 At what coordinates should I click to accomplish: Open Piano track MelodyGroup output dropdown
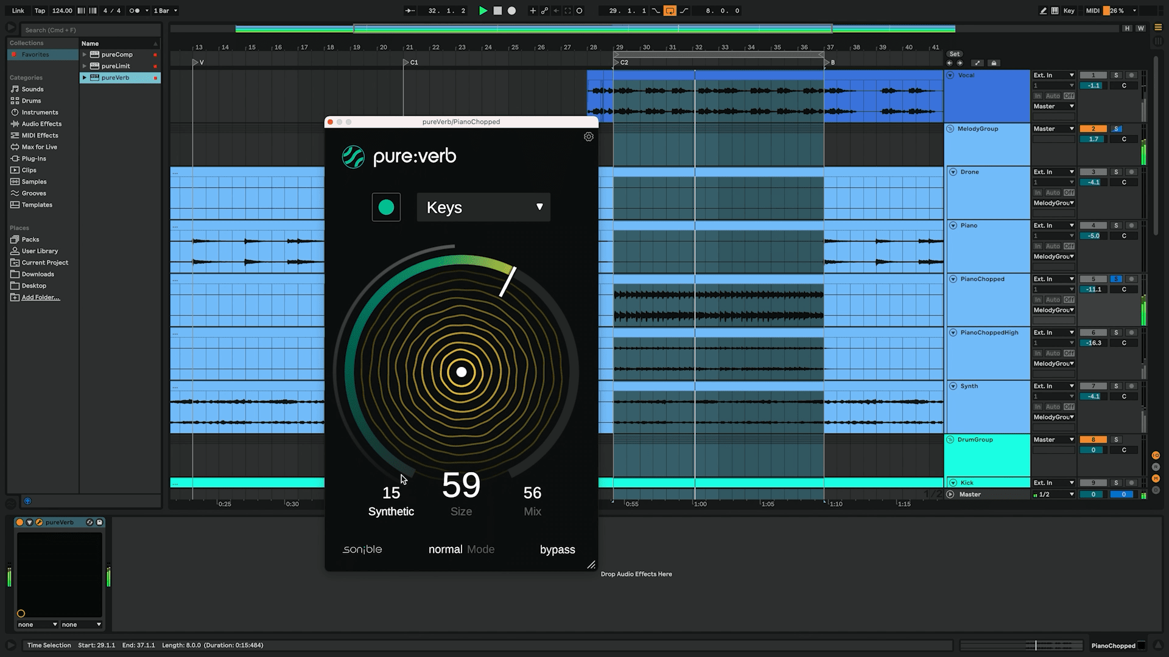(x=1053, y=257)
